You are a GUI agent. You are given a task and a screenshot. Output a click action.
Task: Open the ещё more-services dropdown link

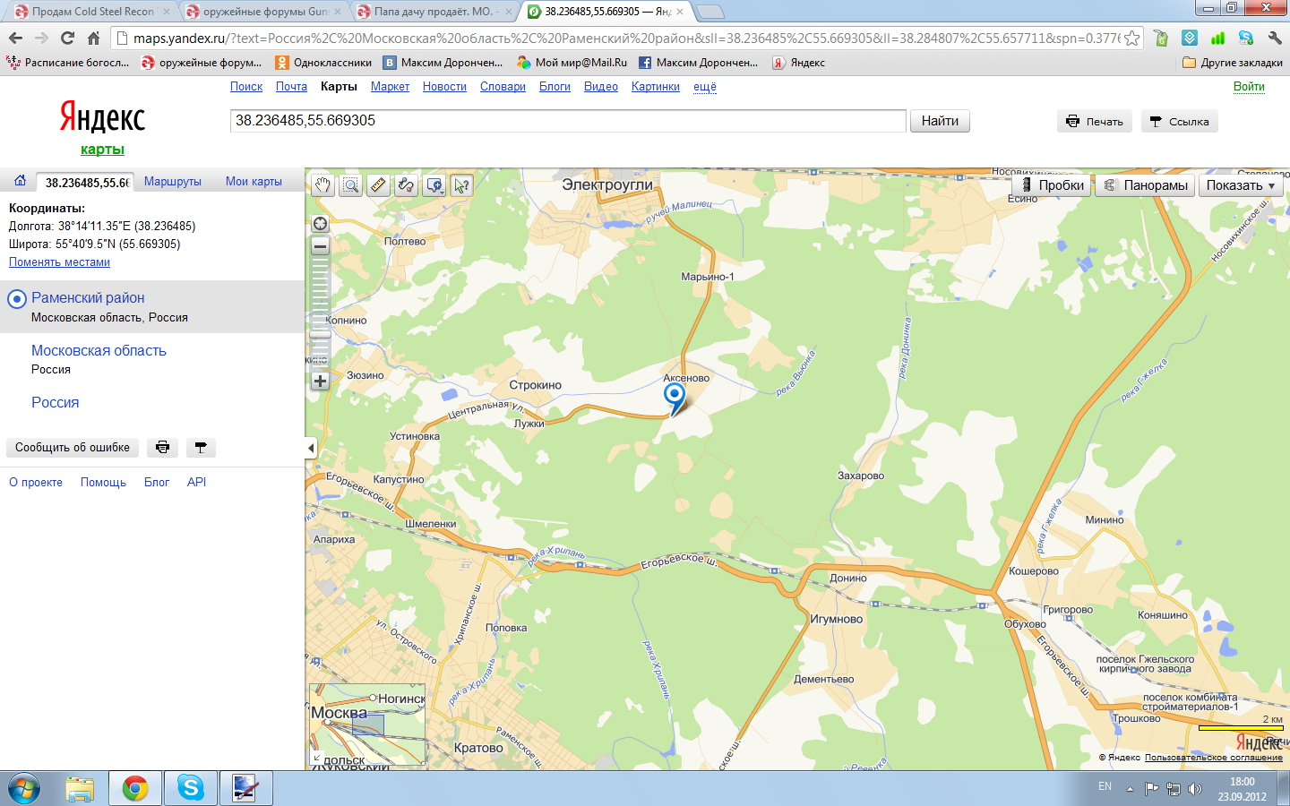tap(705, 87)
